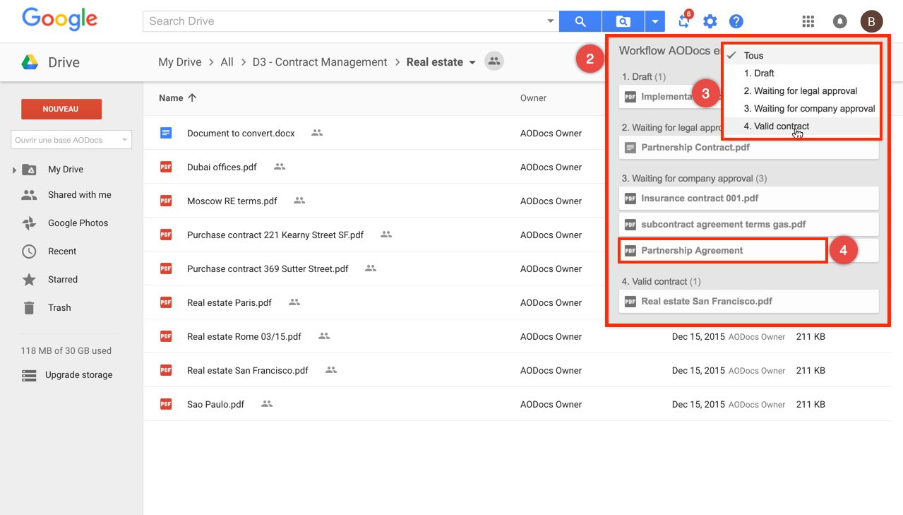
Task: Click the Starred star icon
Action: 29,280
